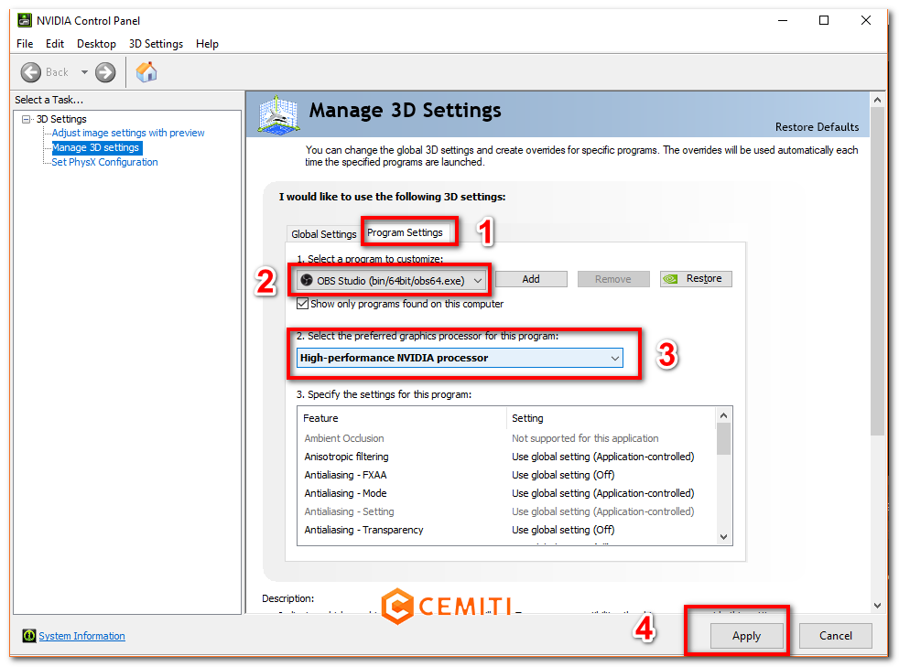Open the System Information link
The width and height of the screenshot is (899, 667).
pyautogui.click(x=82, y=636)
